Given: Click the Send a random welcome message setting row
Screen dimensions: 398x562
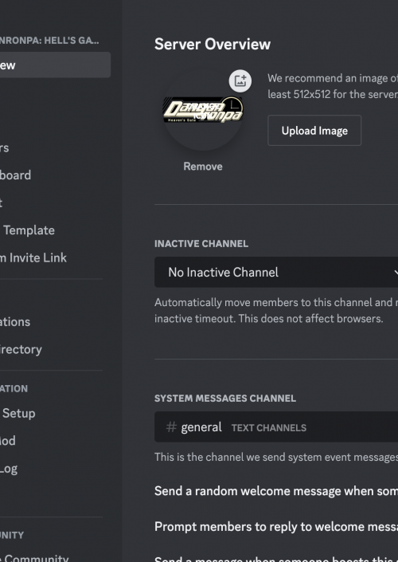Looking at the screenshot, I should 276,491.
